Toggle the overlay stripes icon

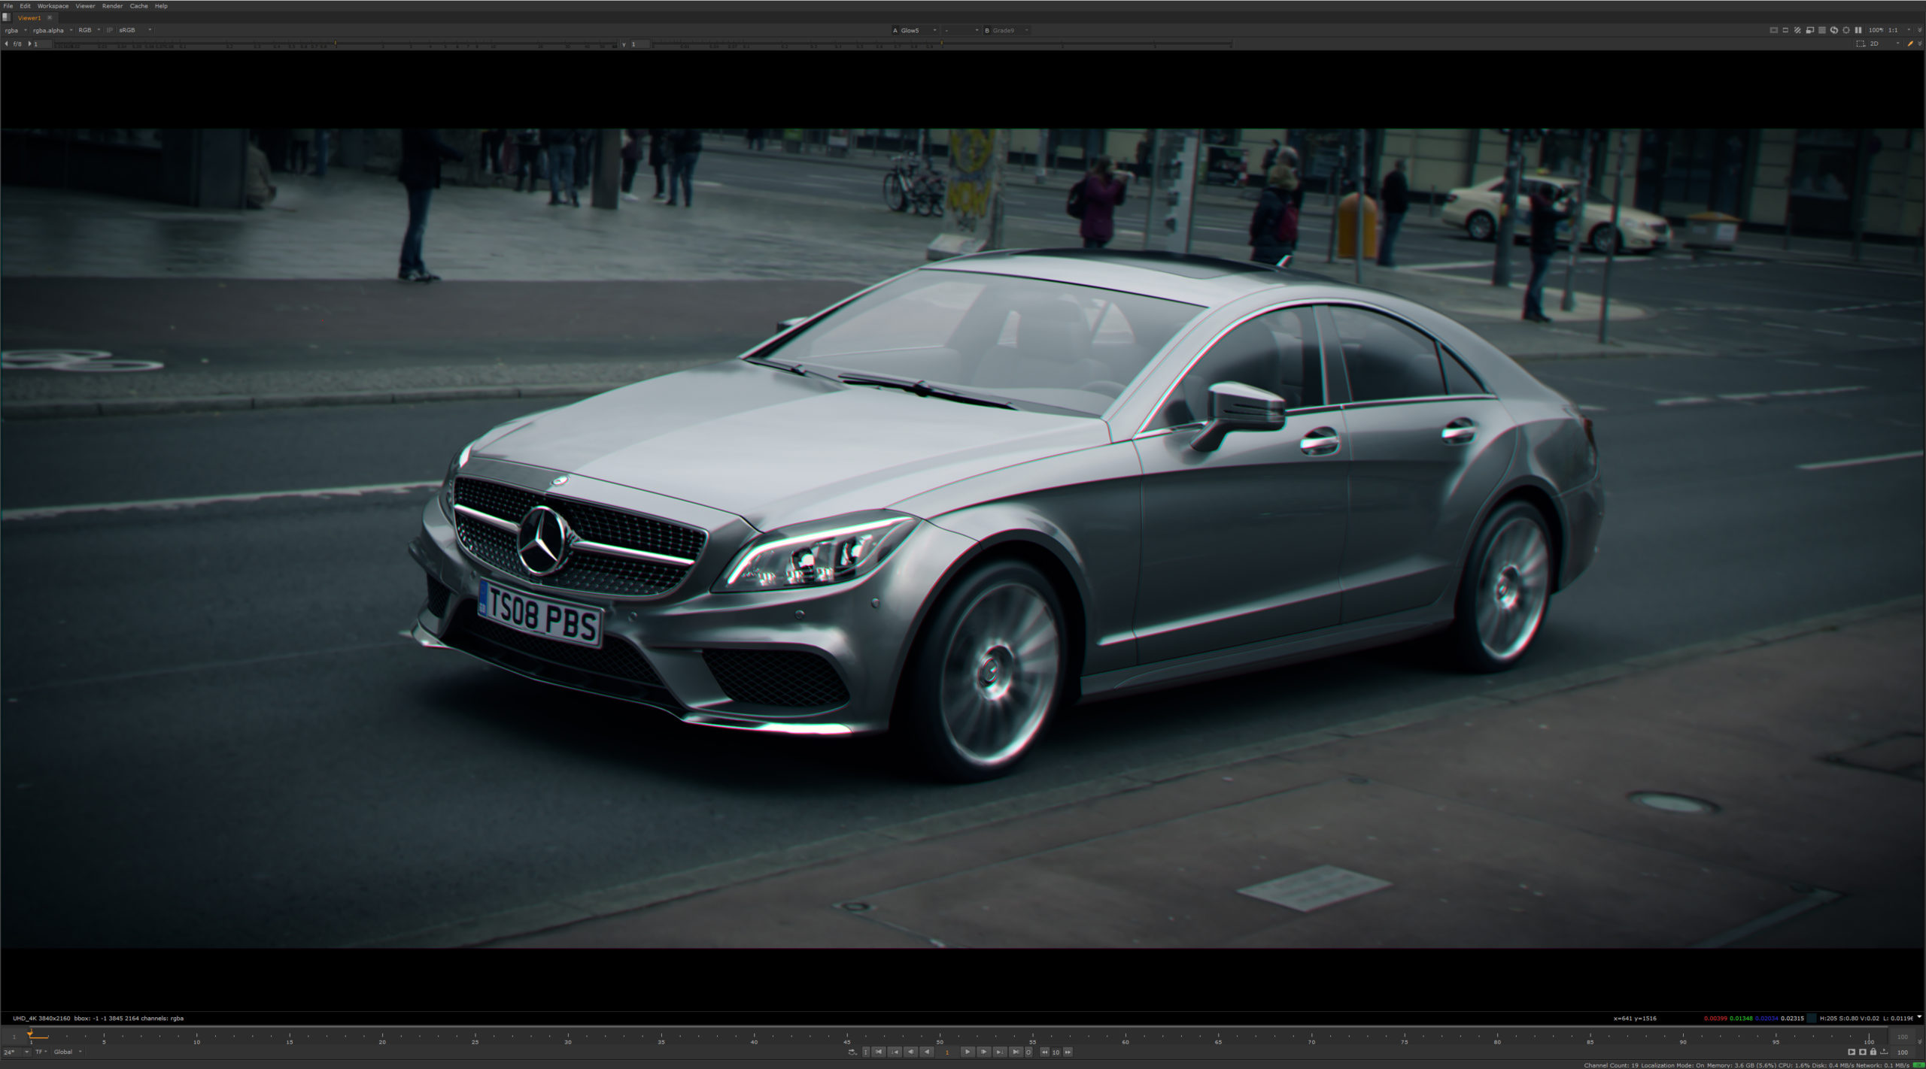(1797, 30)
